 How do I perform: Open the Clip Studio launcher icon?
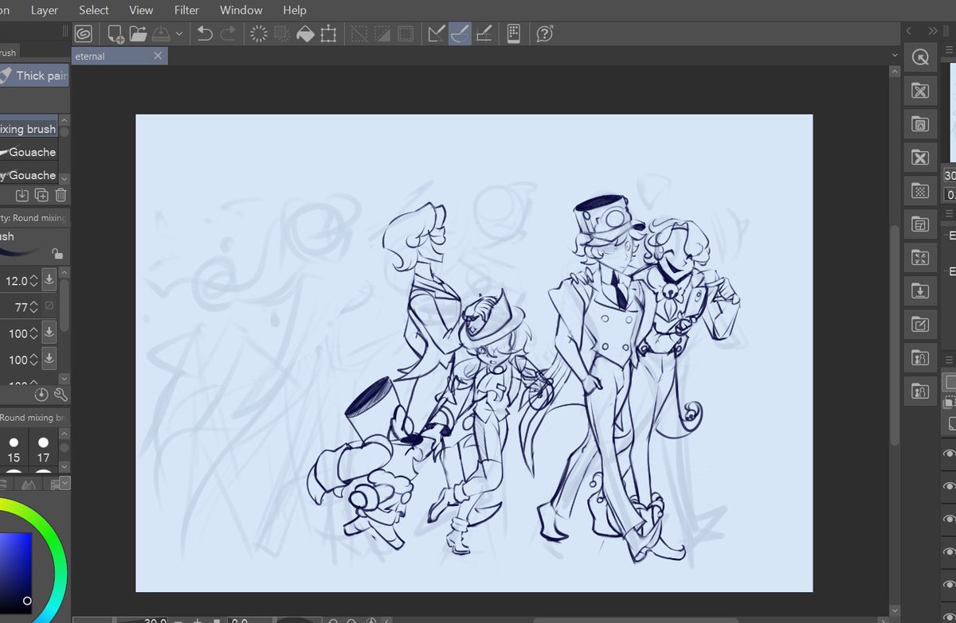(84, 33)
